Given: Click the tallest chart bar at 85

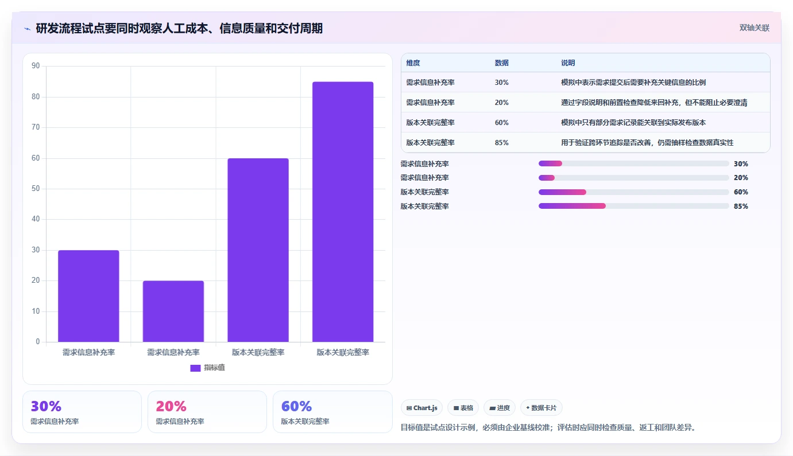Looking at the screenshot, I should [343, 212].
